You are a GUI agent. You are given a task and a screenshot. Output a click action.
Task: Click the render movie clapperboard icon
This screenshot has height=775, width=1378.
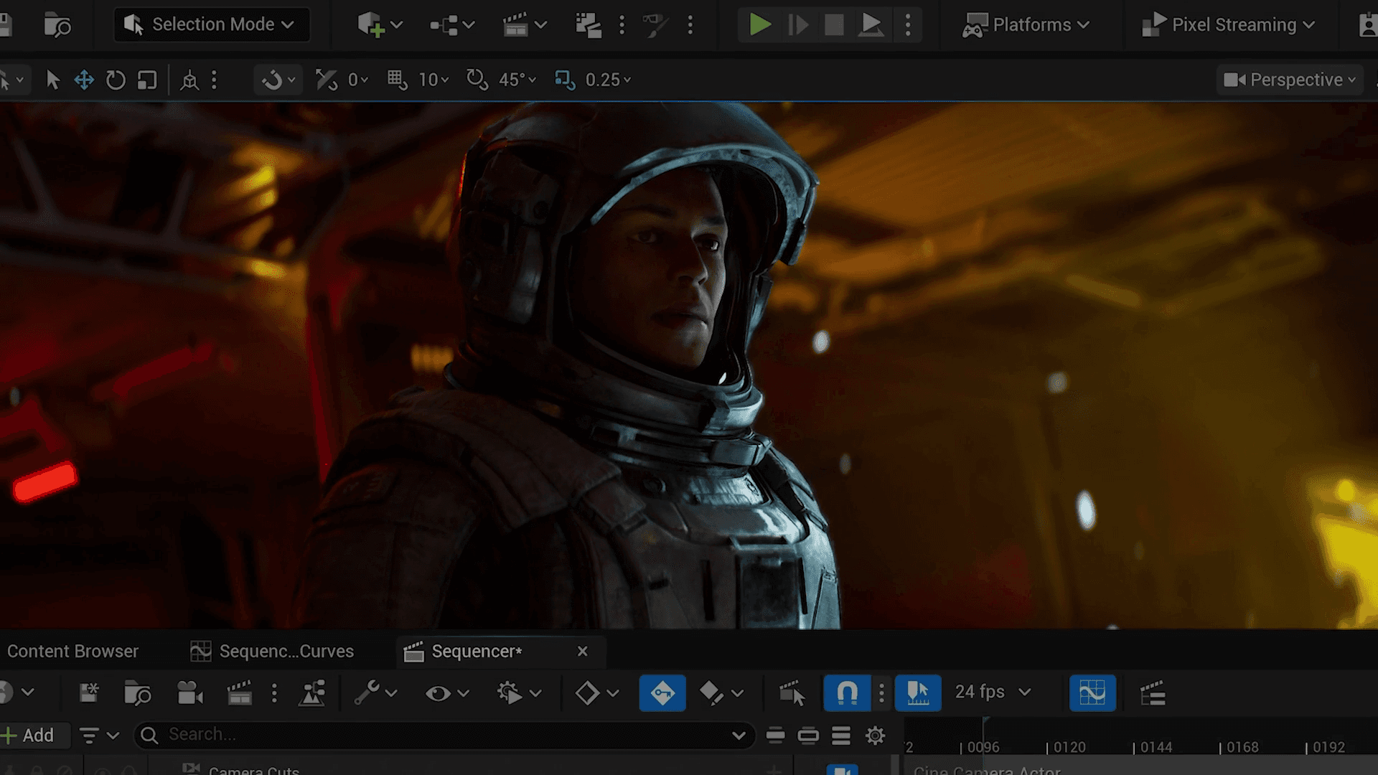click(x=239, y=692)
